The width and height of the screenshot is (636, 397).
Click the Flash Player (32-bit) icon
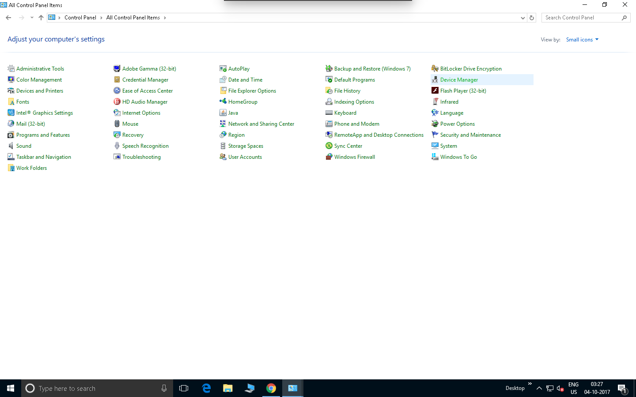[435, 90]
